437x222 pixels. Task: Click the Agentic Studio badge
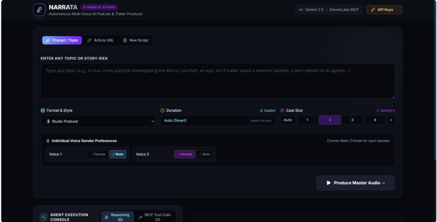tap(99, 7)
